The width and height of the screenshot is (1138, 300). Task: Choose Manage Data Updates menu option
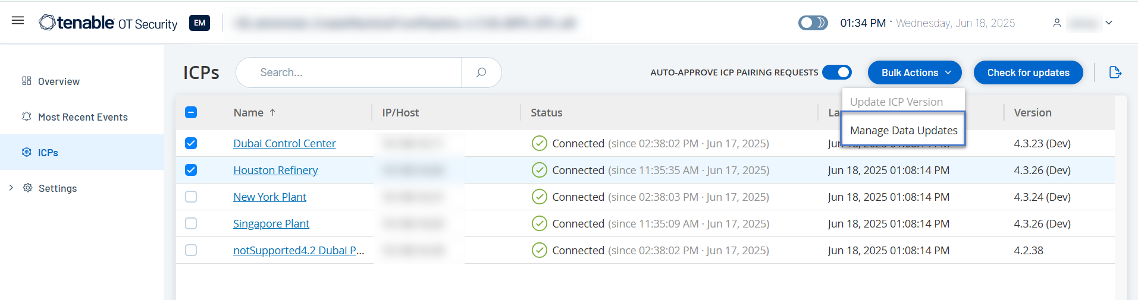903,130
